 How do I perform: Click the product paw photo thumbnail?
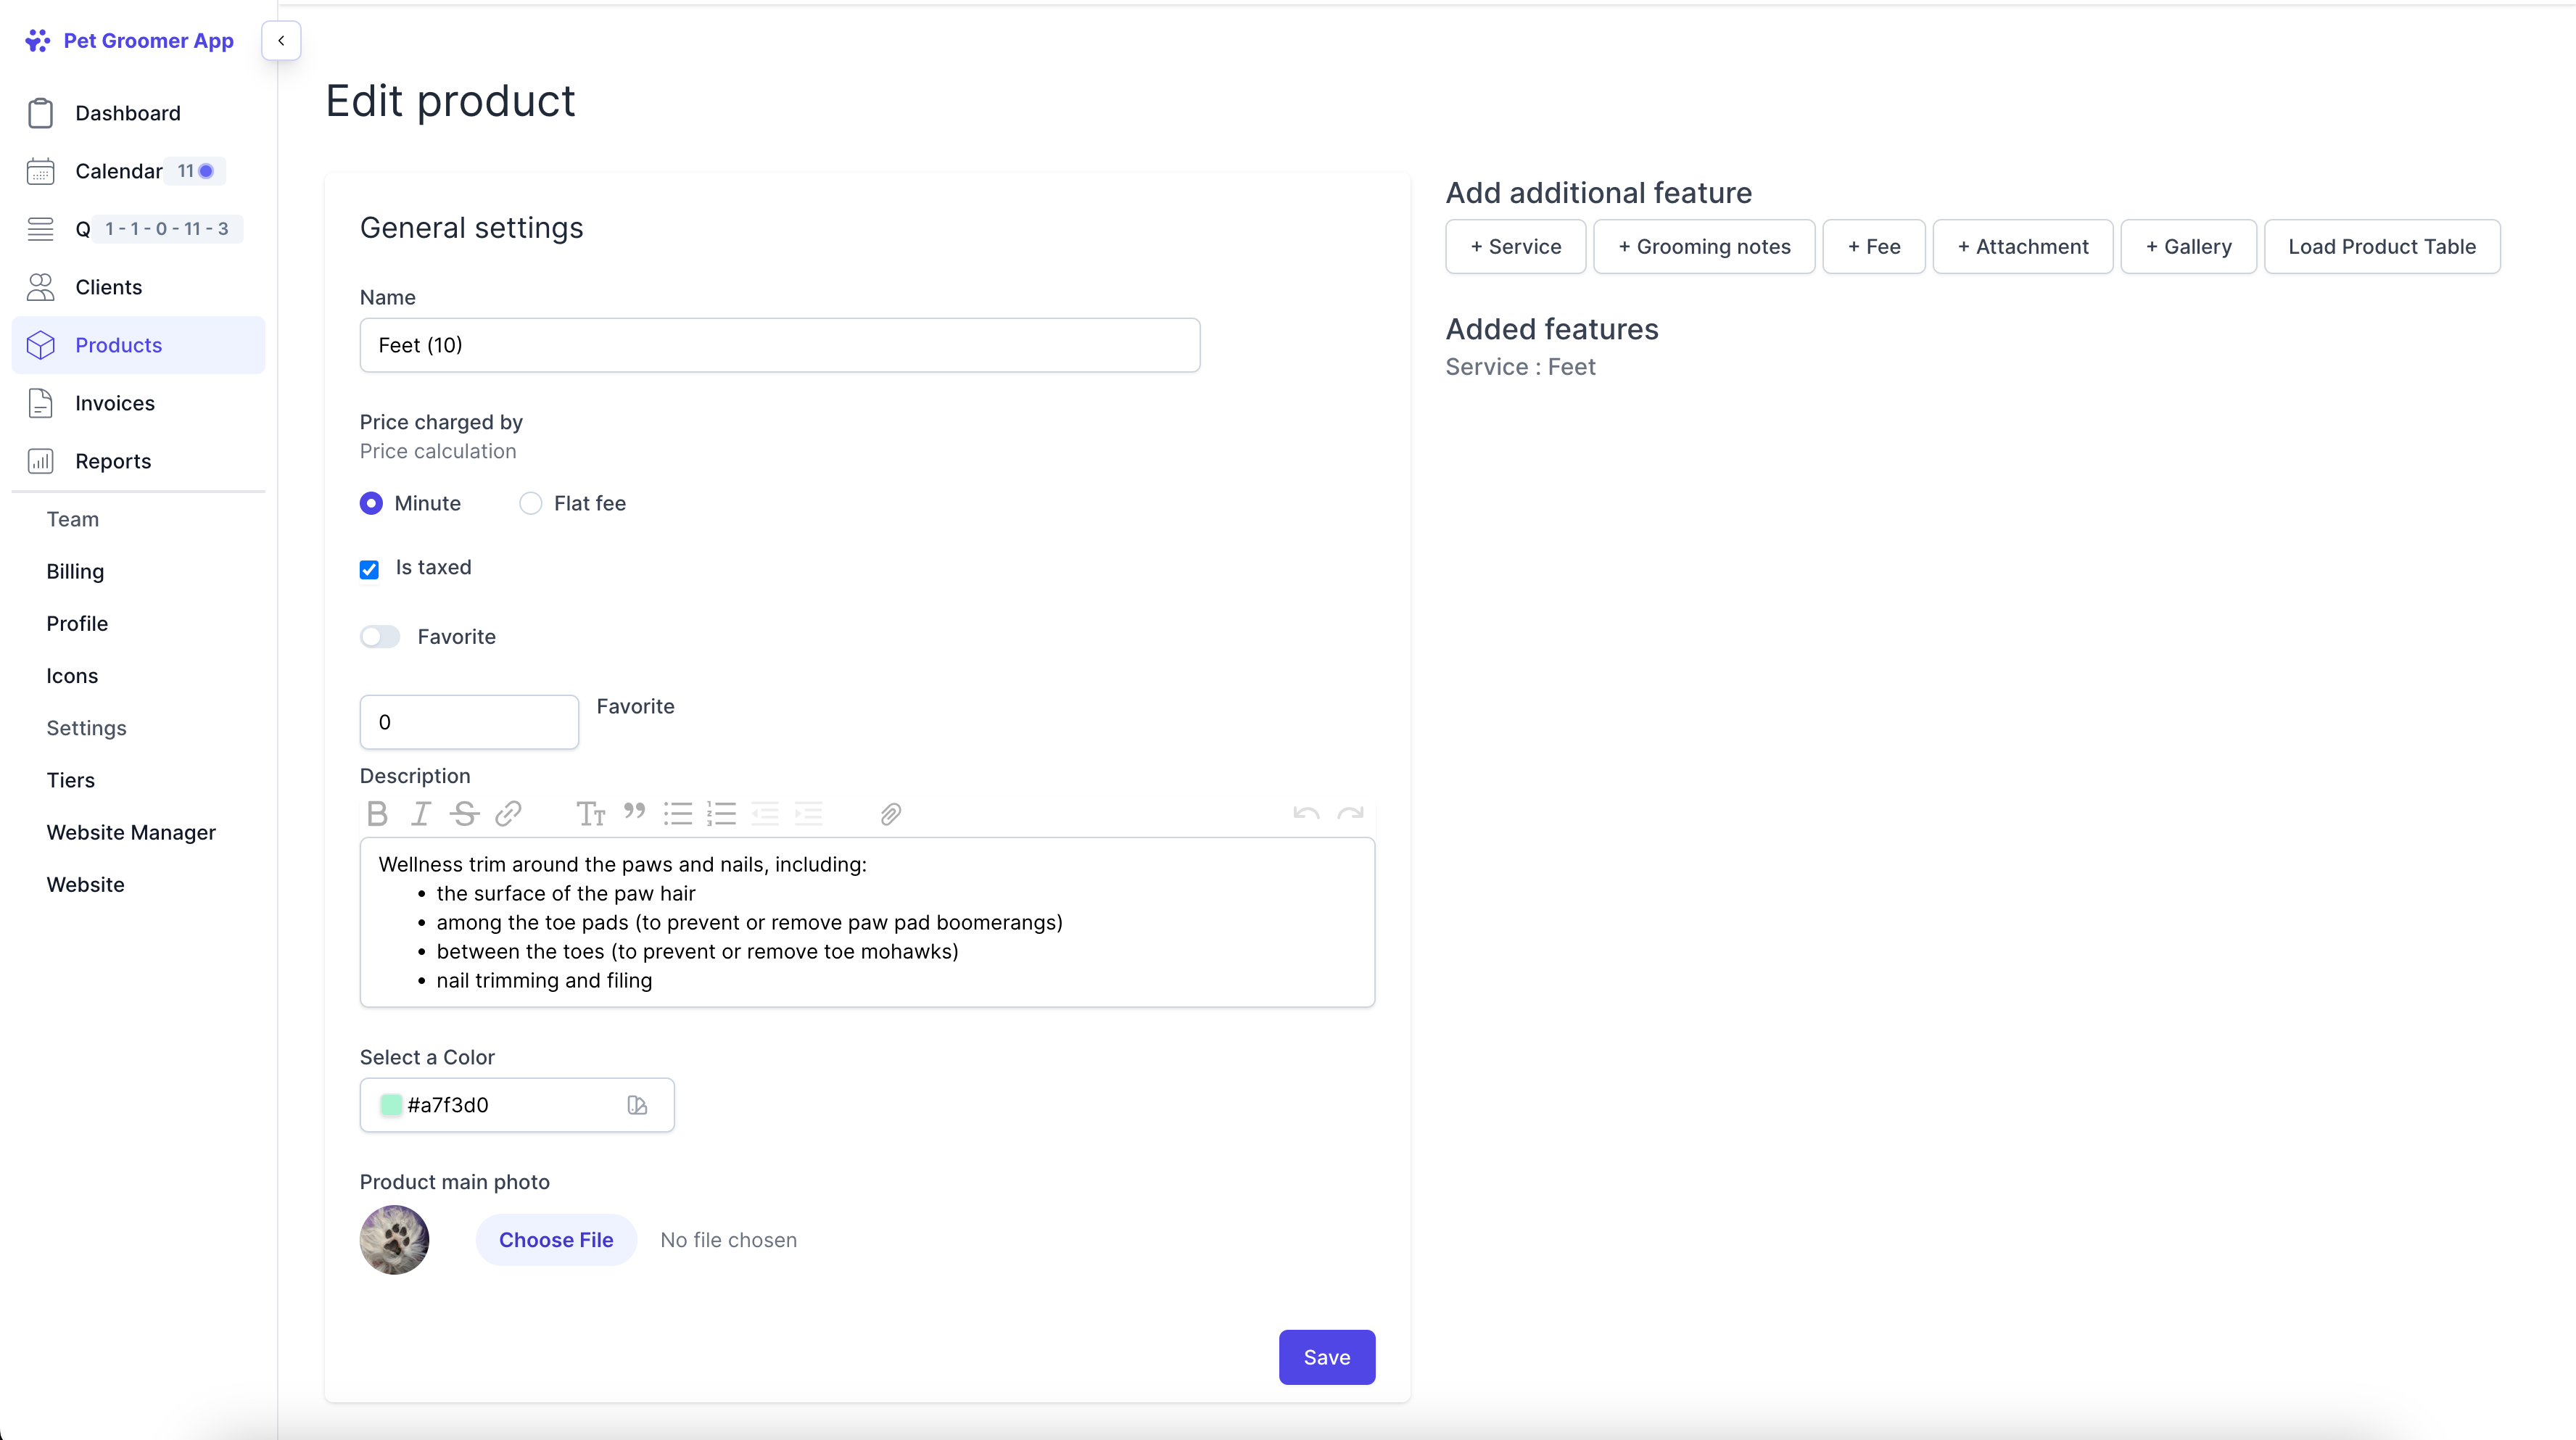(x=394, y=1240)
